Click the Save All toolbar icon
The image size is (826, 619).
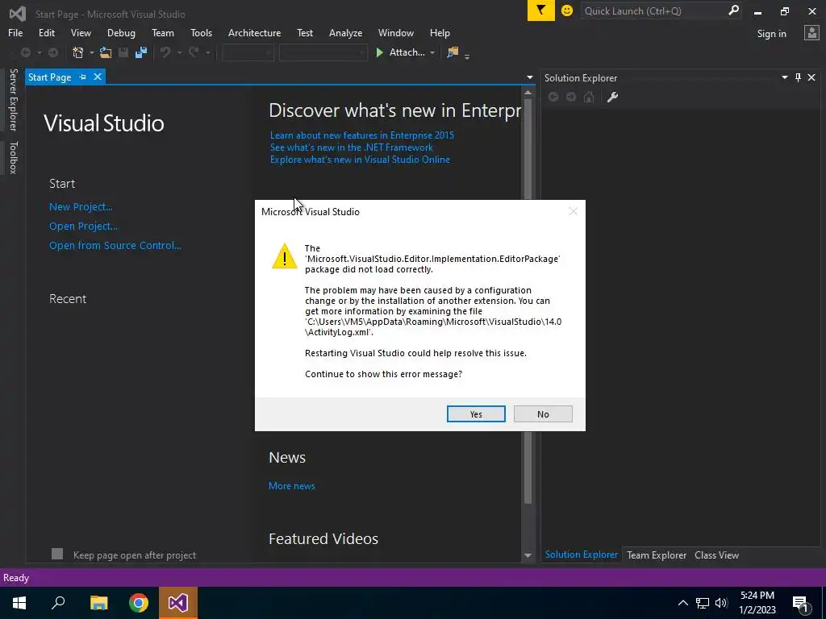click(140, 52)
